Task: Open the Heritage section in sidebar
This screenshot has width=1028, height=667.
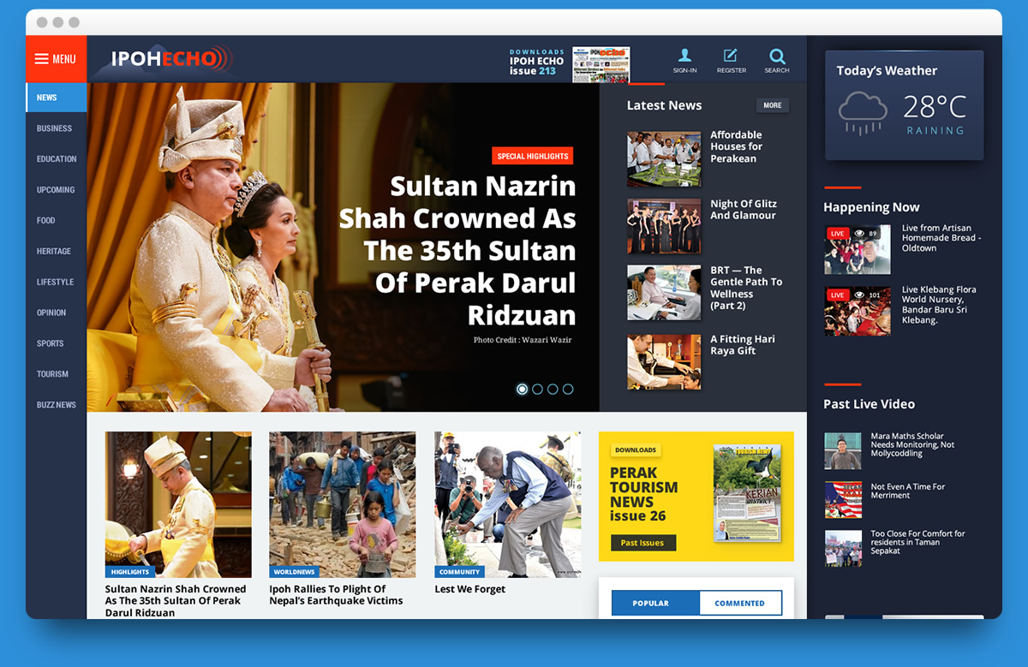Action: pos(54,251)
